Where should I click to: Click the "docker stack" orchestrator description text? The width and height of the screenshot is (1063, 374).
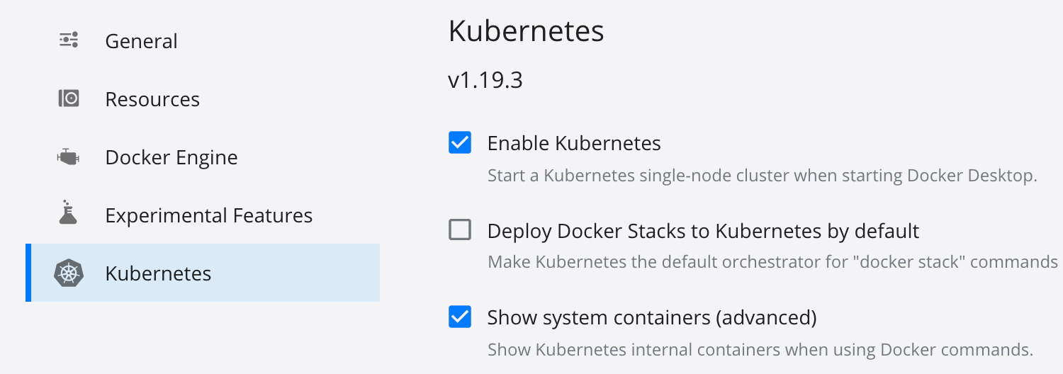772,262
